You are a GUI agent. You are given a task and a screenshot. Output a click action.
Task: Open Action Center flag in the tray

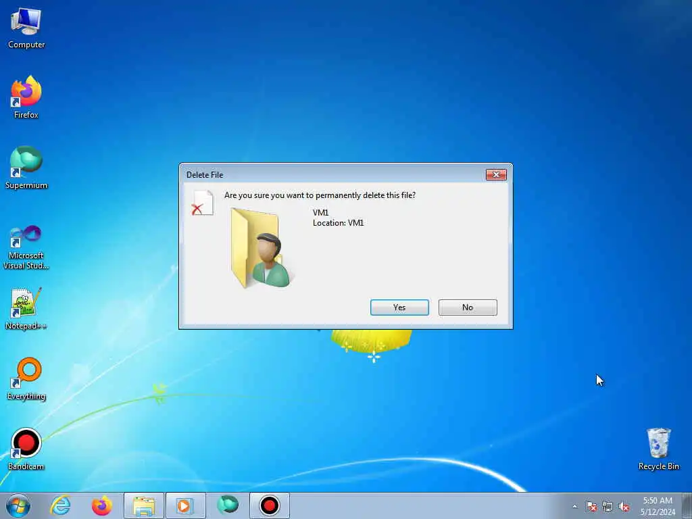[591, 507]
